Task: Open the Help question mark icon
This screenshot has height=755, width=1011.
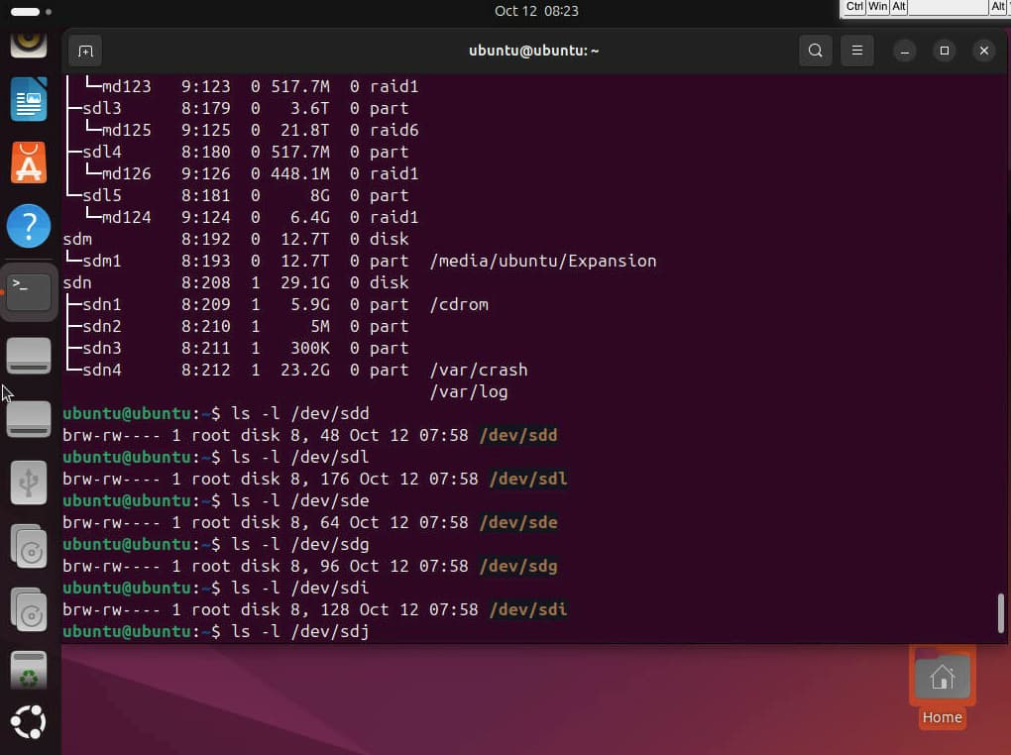Action: (29, 227)
